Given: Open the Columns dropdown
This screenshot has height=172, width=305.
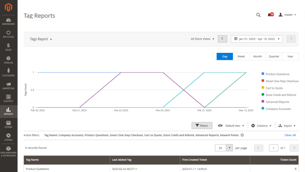Looking at the screenshot, I should pyautogui.click(x=261, y=126).
